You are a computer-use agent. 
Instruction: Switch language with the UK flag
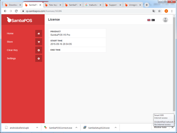(x=149, y=20)
